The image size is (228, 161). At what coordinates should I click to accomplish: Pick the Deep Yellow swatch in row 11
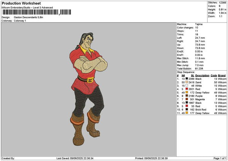click(187, 113)
